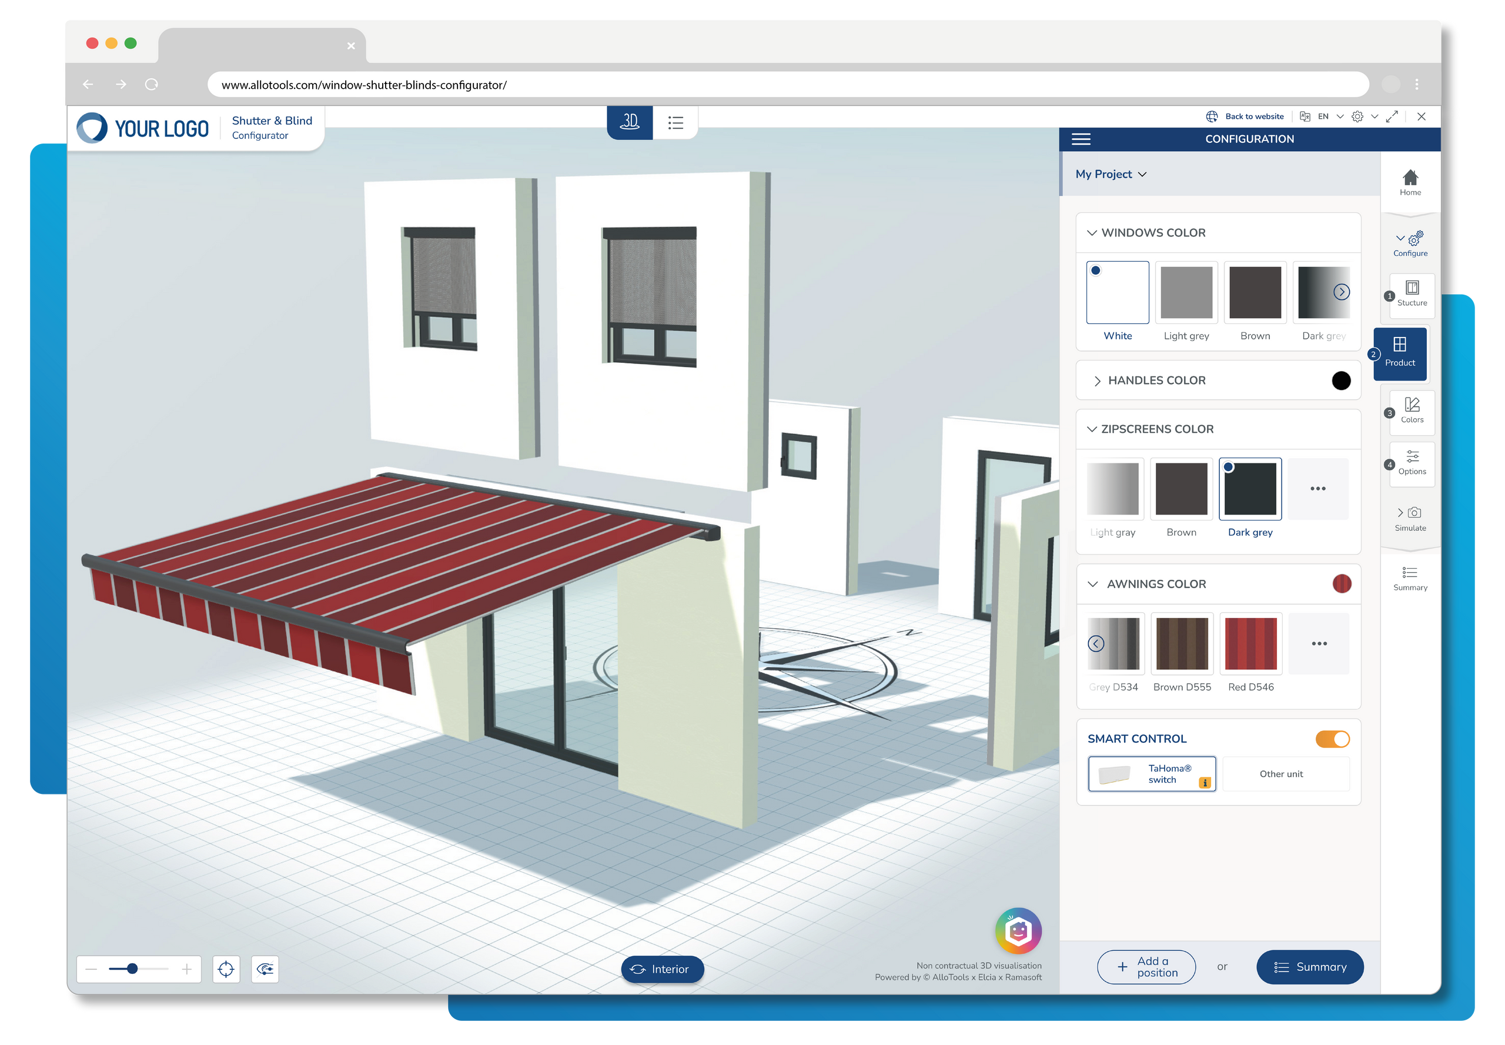Viewport: 1505px width, 1045px height.
Task: Switch to the 3D view tab
Action: (x=629, y=122)
